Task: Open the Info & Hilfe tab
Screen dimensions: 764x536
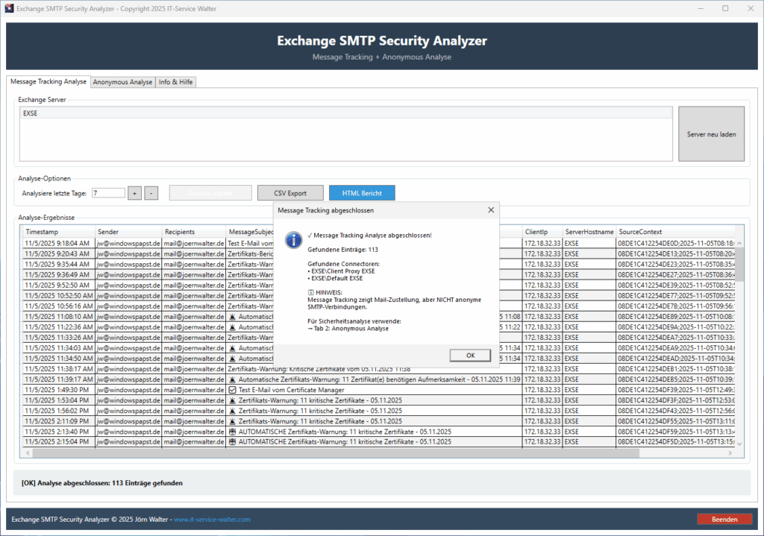Action: tap(175, 82)
